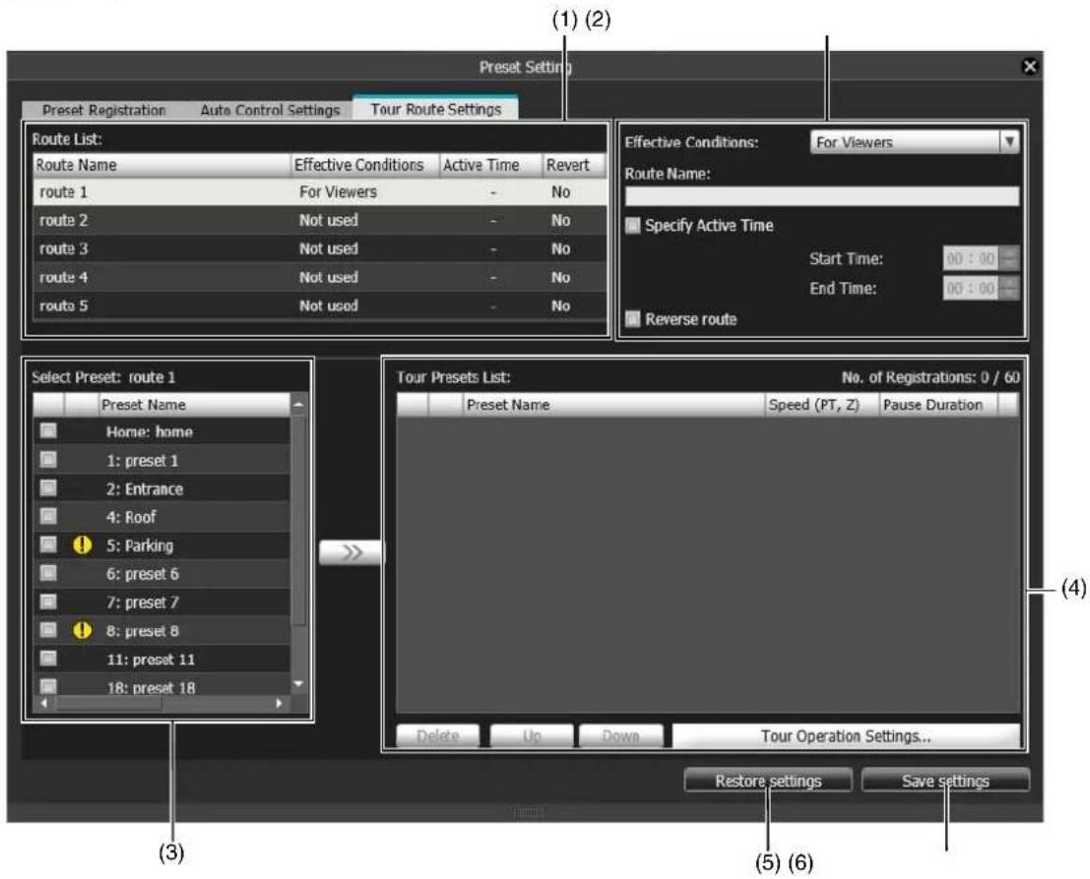Select route 4 in the Route List
Screen dimensions: 1090x879
point(320,278)
